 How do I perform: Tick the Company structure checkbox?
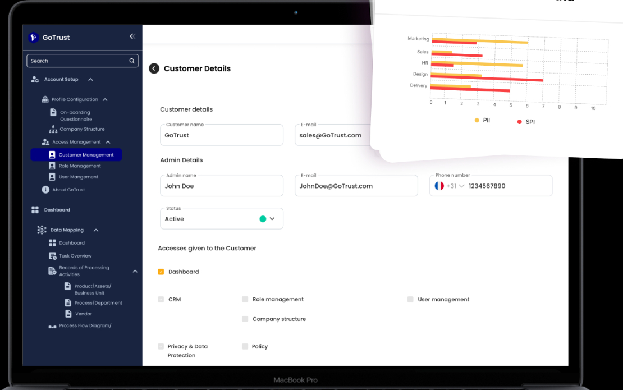point(245,319)
